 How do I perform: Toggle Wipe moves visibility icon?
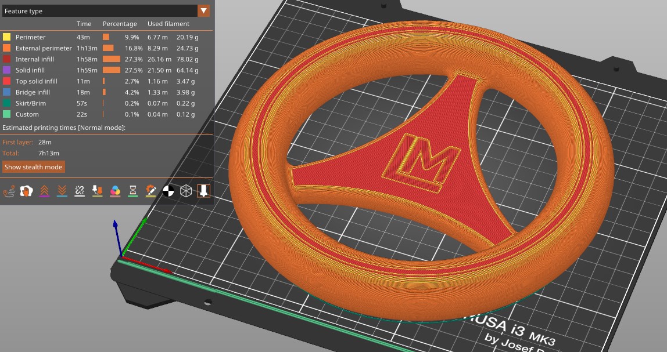26,191
